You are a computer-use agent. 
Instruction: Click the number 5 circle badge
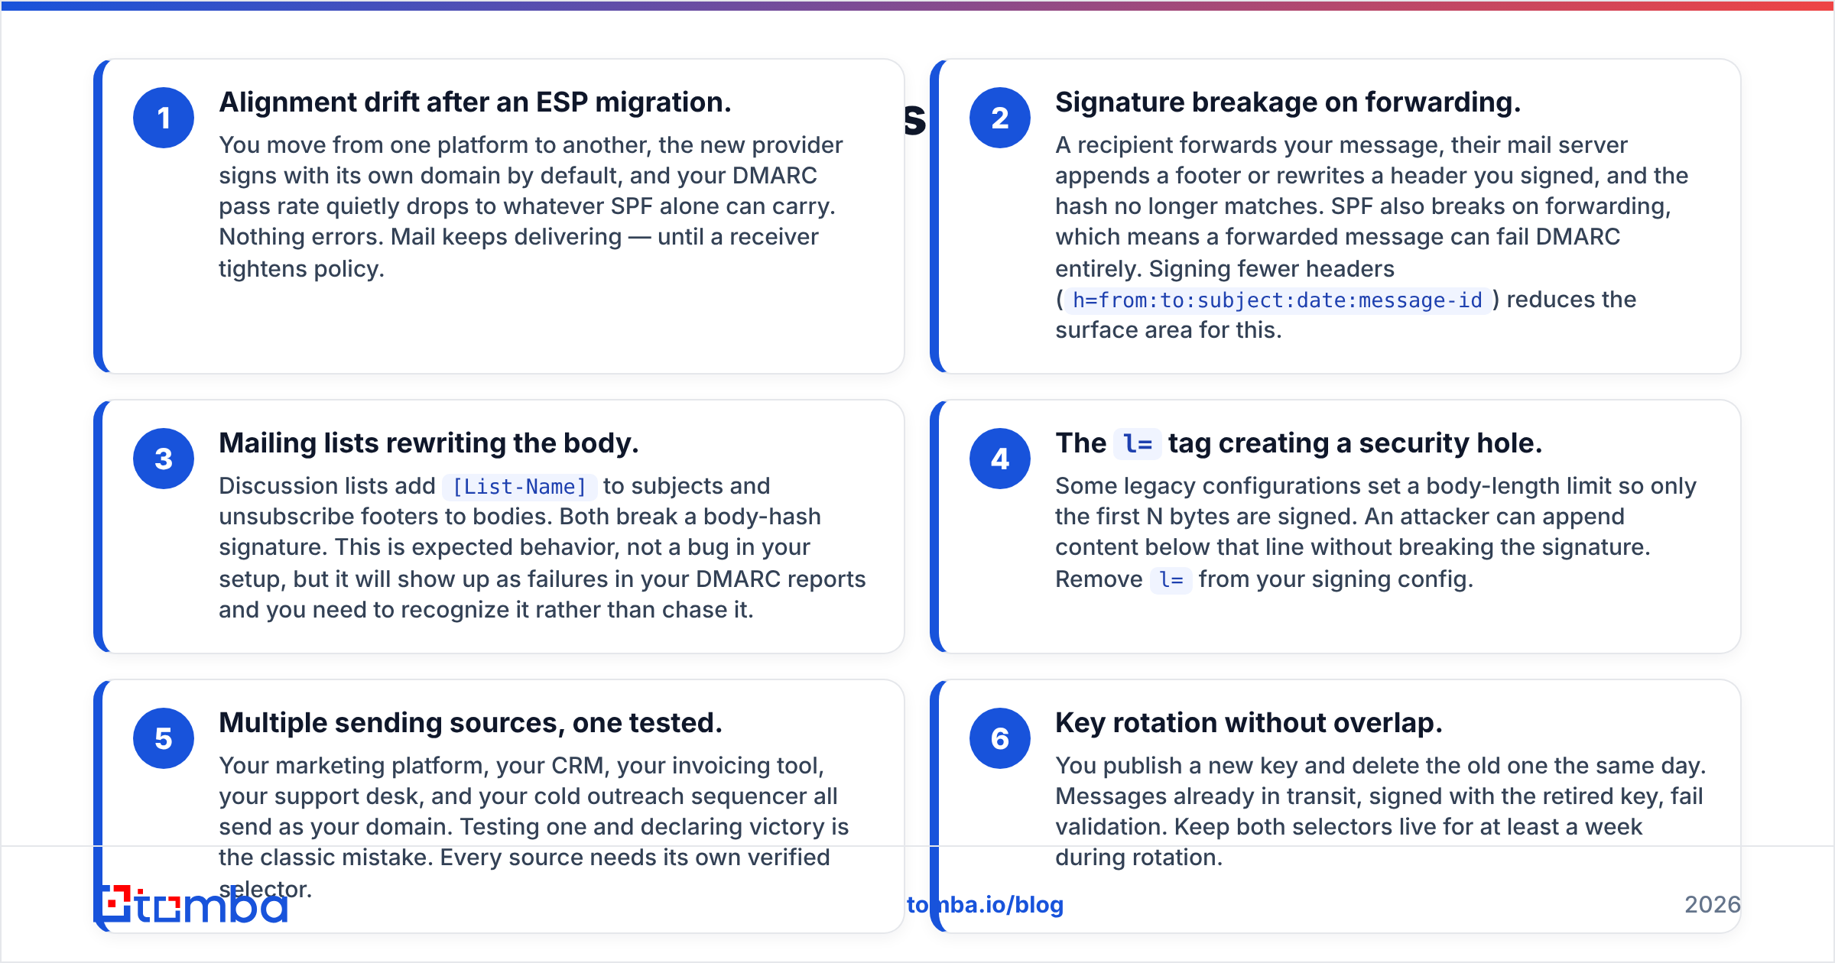tap(164, 738)
